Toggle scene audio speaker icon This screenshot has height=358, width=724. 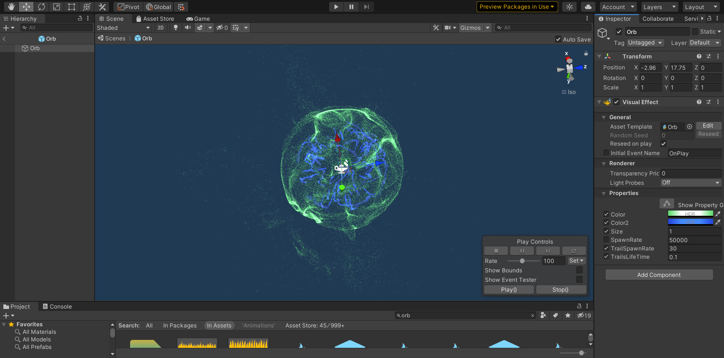[187, 28]
